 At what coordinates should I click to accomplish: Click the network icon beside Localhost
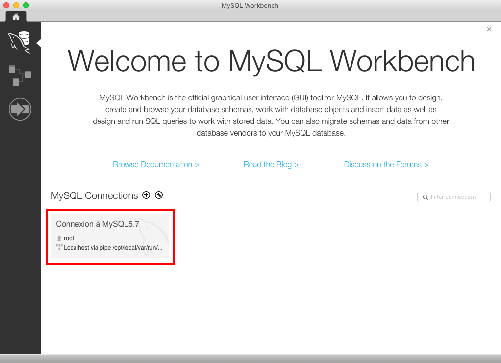pyautogui.click(x=59, y=247)
